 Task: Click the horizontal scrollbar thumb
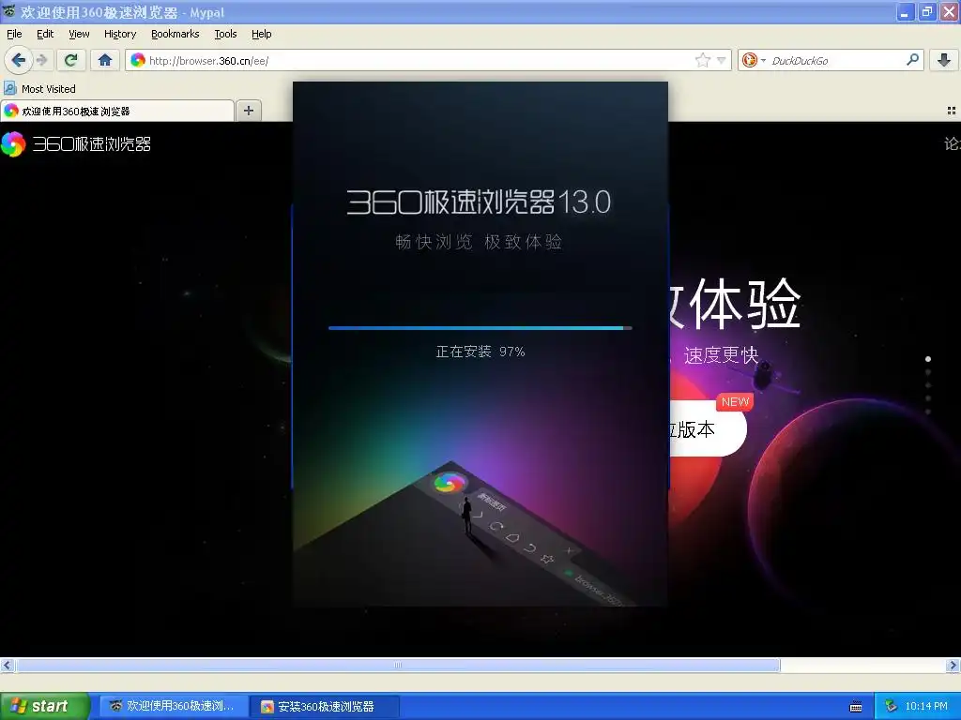pos(397,665)
